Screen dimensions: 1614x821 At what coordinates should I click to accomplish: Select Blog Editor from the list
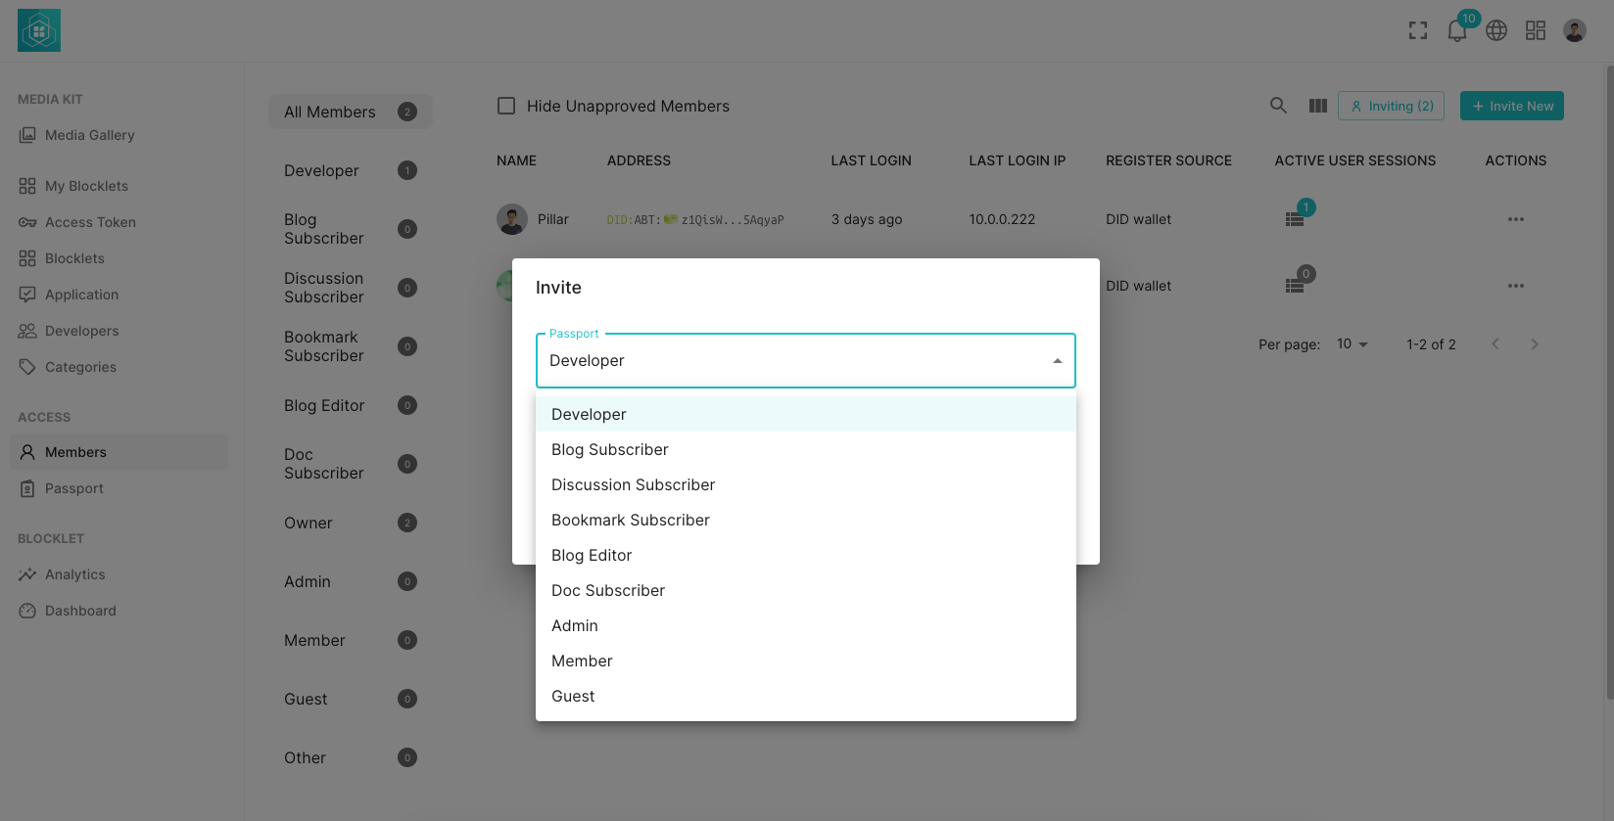tap(592, 555)
